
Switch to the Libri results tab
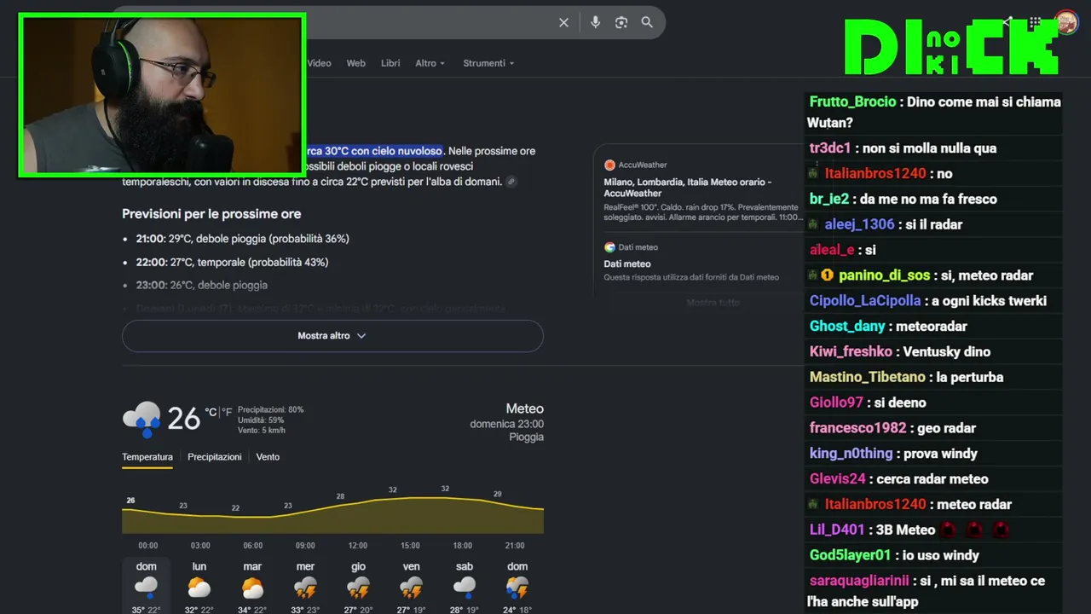(x=390, y=63)
